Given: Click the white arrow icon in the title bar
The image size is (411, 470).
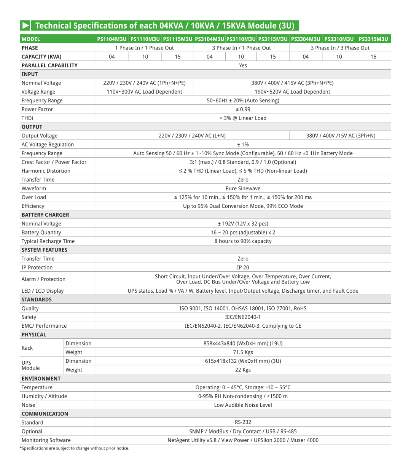Looking at the screenshot, I should [26, 25].
